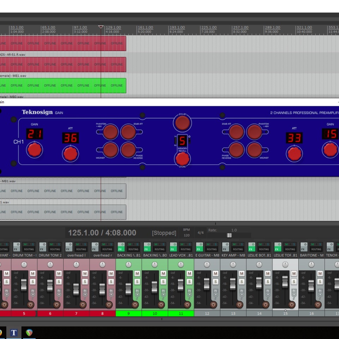Toggle CH1 MIC/INST button
This screenshot has height=339, width=339.
click(110, 150)
